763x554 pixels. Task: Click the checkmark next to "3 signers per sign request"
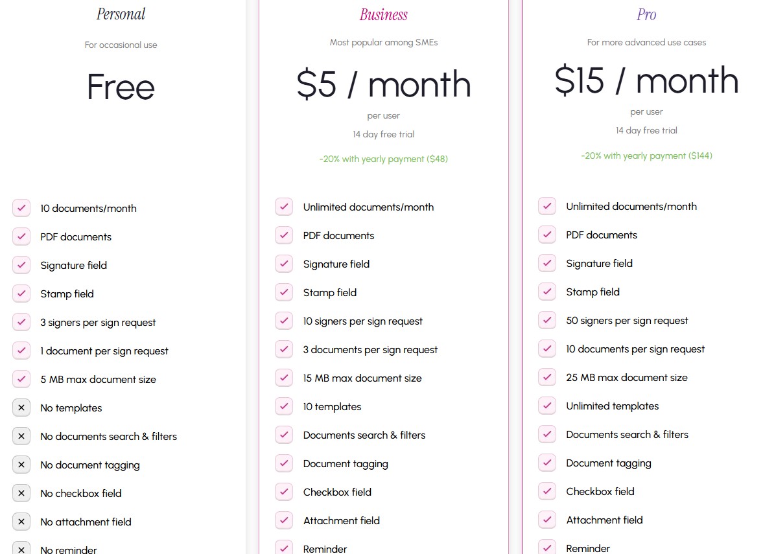pos(21,322)
